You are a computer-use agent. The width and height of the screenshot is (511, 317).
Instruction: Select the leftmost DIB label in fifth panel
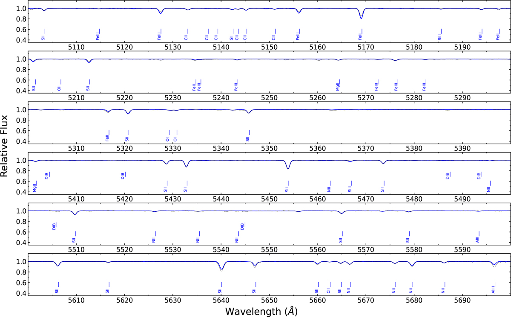point(55,226)
